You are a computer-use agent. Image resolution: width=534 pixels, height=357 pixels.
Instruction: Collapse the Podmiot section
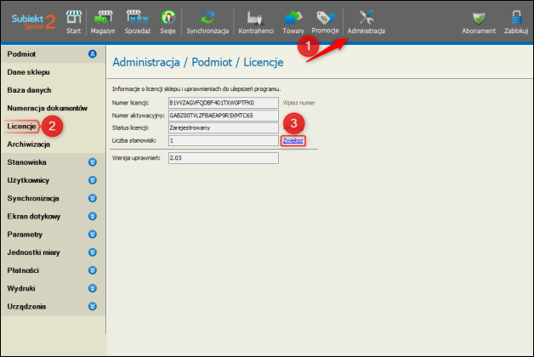[93, 54]
